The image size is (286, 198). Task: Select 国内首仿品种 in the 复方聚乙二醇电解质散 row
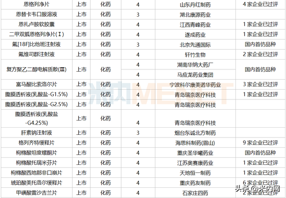point(260,69)
